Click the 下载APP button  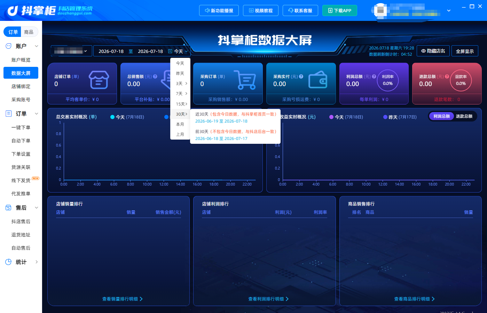(x=340, y=10)
